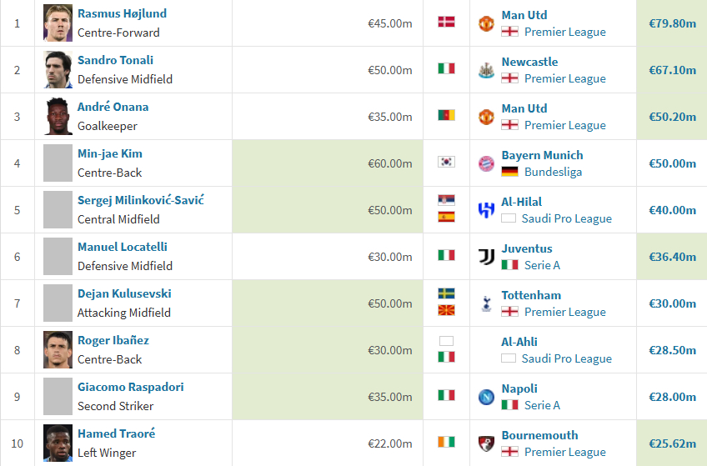Open Rasmus Højlund's player profile
The height and width of the screenshot is (466, 707).
[x=122, y=13]
